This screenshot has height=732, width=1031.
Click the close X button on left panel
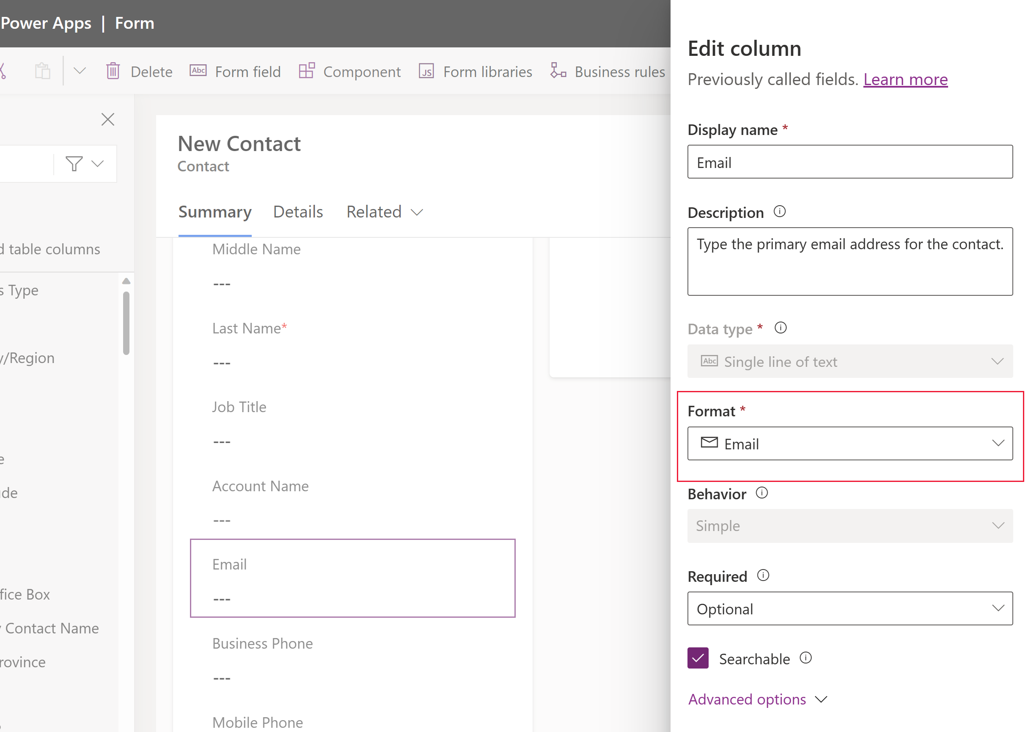(x=108, y=119)
